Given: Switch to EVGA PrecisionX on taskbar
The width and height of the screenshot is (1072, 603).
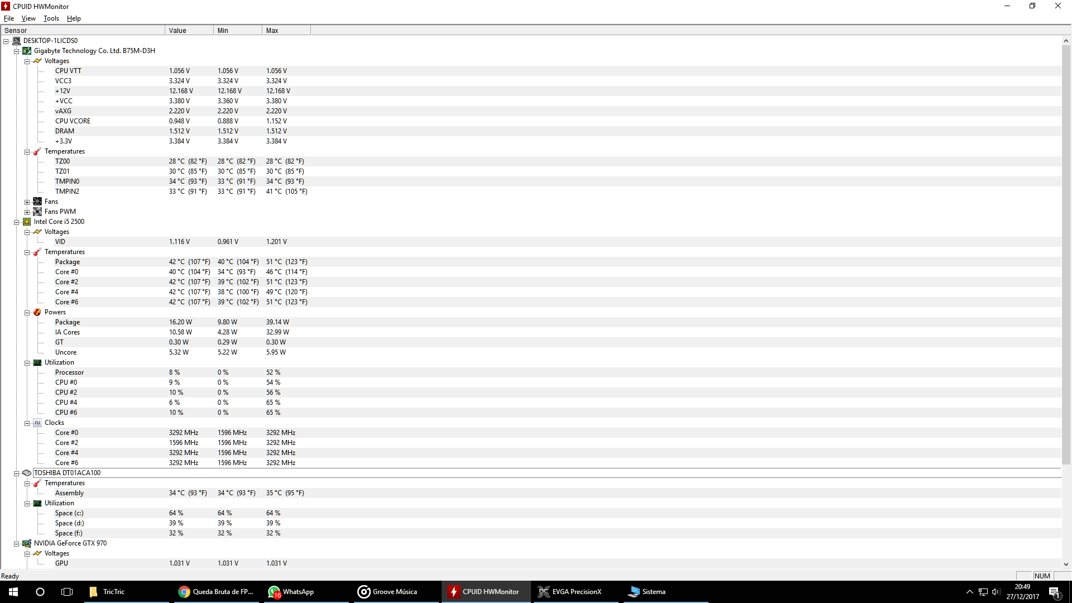Looking at the screenshot, I should pos(576,592).
